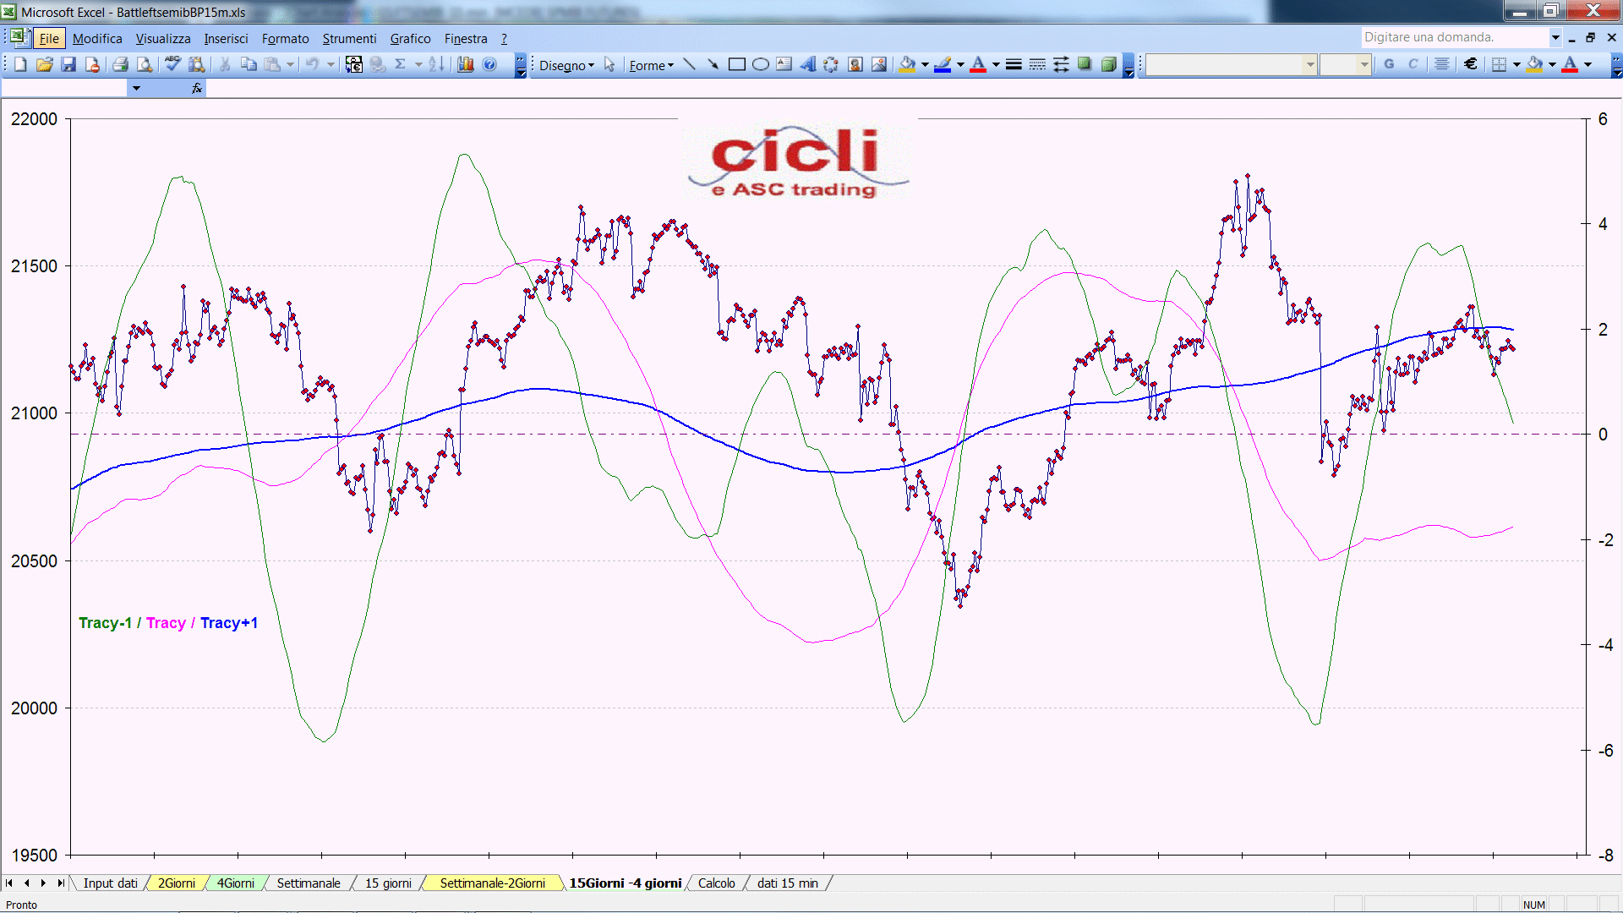Open the Chart Wizard icon
Image resolution: width=1623 pixels, height=913 pixels.
465,64
